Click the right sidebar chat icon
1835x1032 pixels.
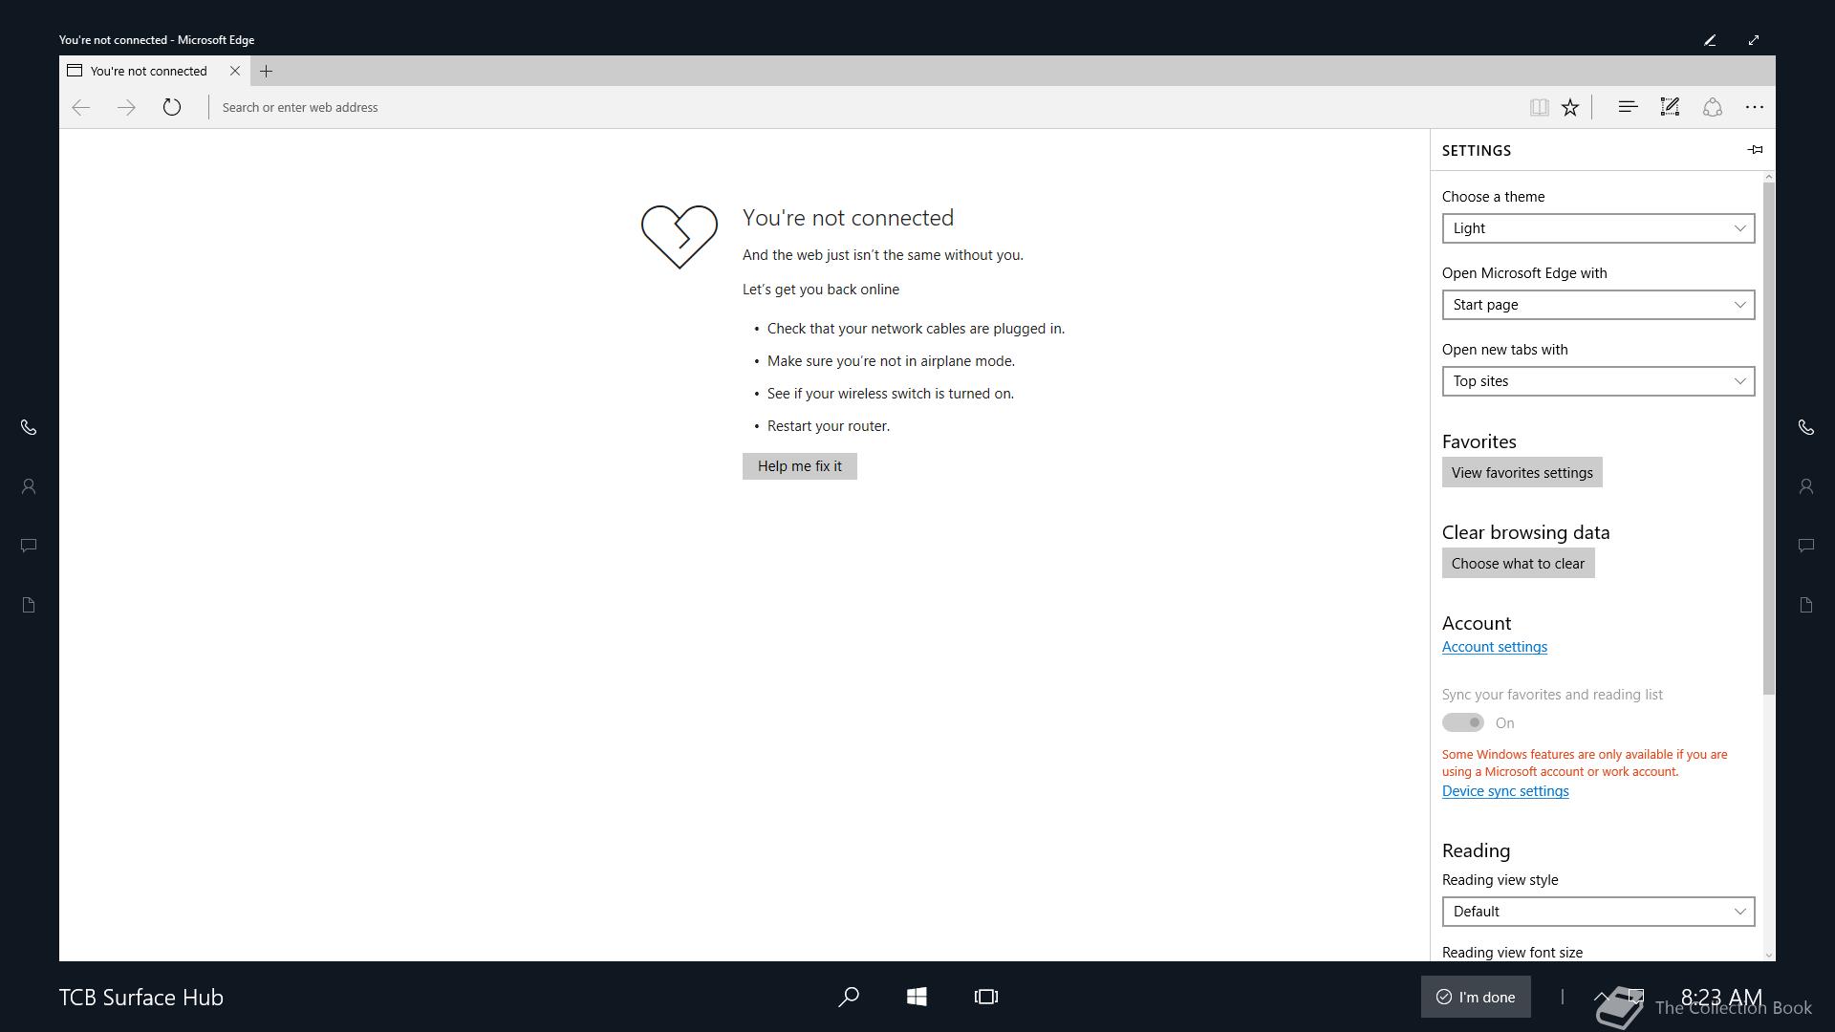tap(1806, 546)
